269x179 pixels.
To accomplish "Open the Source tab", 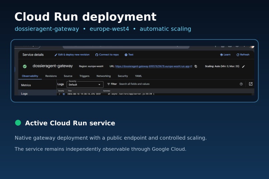I will tap(68, 76).
